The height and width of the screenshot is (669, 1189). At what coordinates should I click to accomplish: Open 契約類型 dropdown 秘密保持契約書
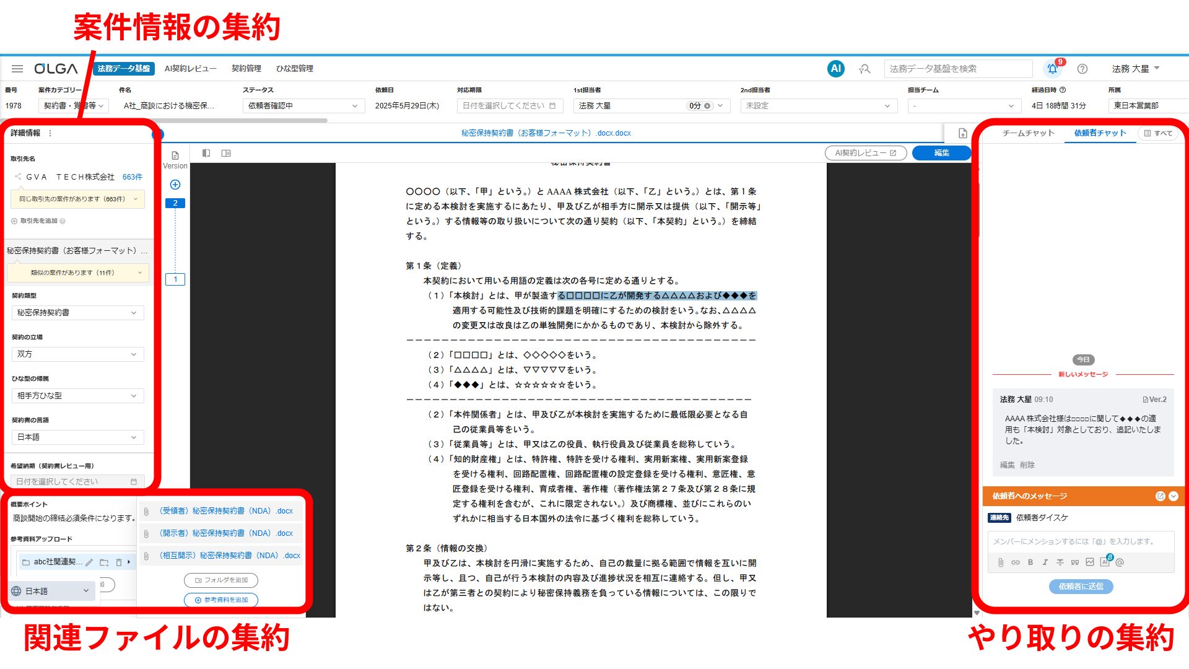[x=77, y=313]
